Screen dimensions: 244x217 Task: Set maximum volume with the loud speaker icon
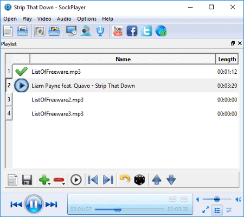click(238, 200)
